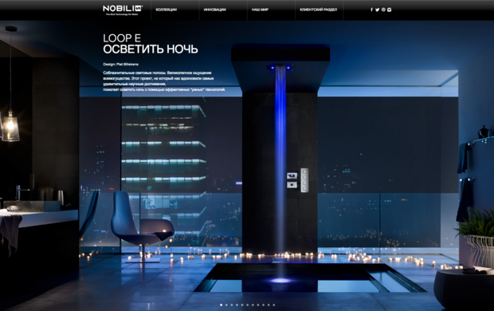Click the Design: Piet Billekens credit

(x=120, y=64)
